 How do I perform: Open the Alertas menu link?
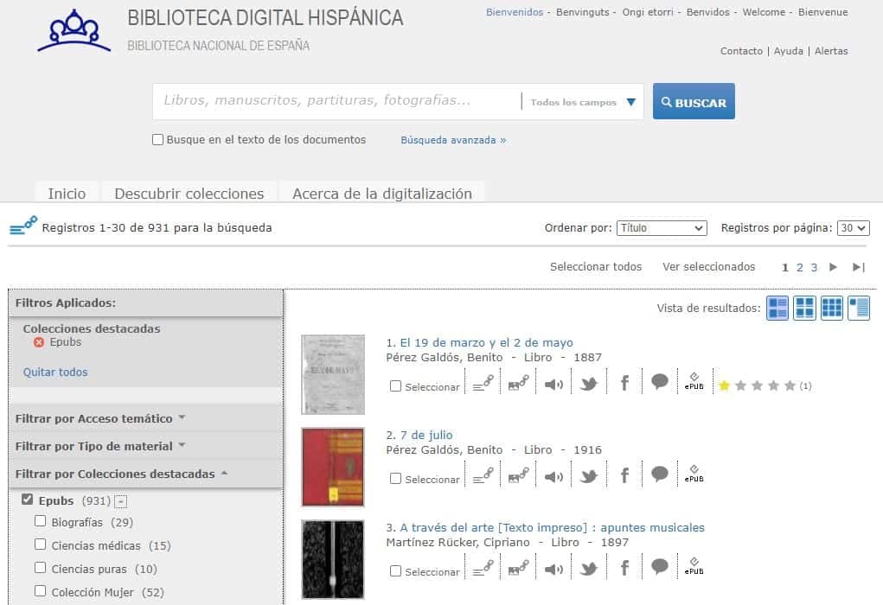831,51
